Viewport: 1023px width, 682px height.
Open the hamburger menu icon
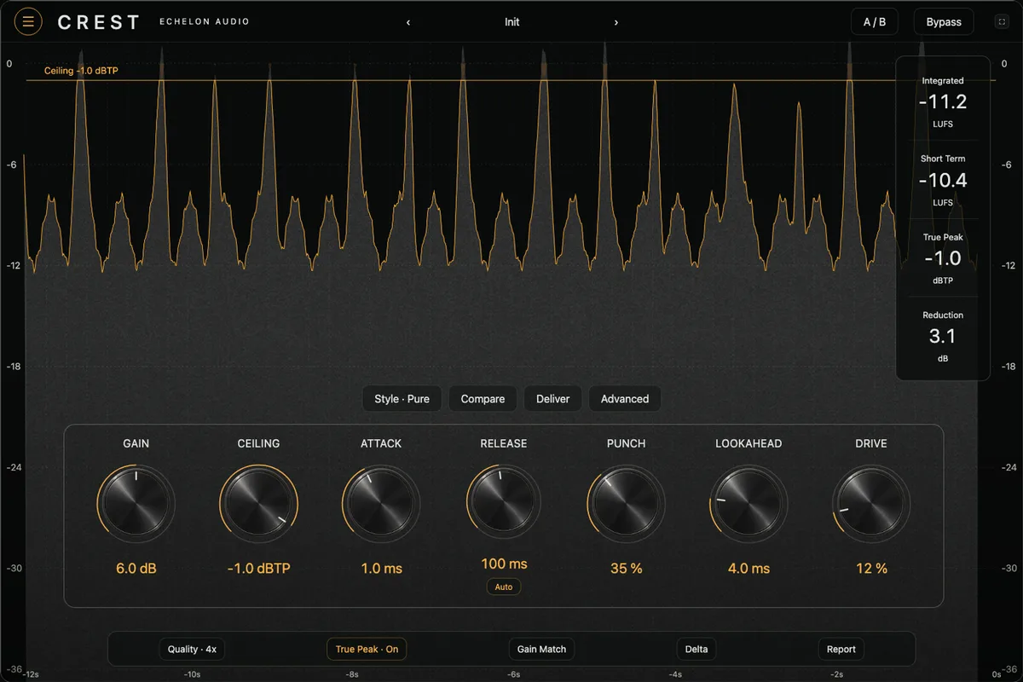pos(28,22)
